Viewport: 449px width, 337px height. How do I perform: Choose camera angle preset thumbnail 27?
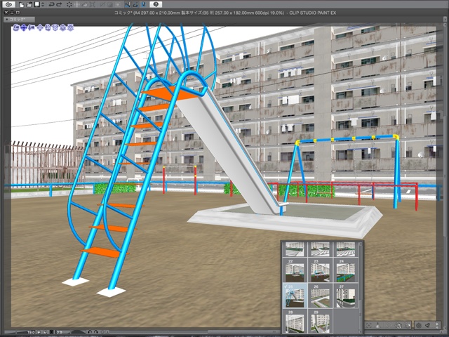[x=346, y=296]
